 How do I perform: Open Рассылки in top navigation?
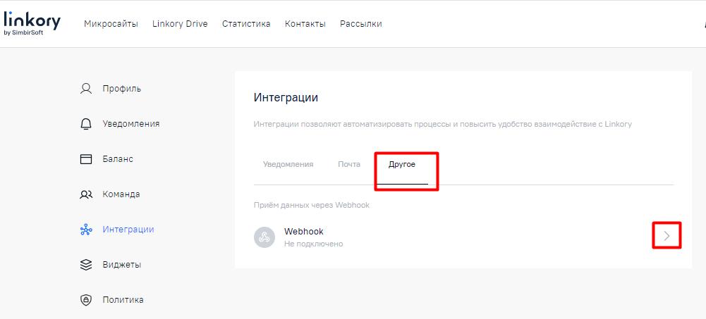pos(361,24)
